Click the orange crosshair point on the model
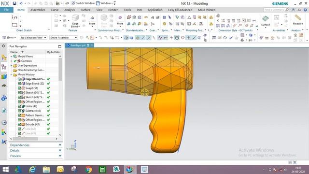The width and height of the screenshot is (309, 174). pos(144,92)
